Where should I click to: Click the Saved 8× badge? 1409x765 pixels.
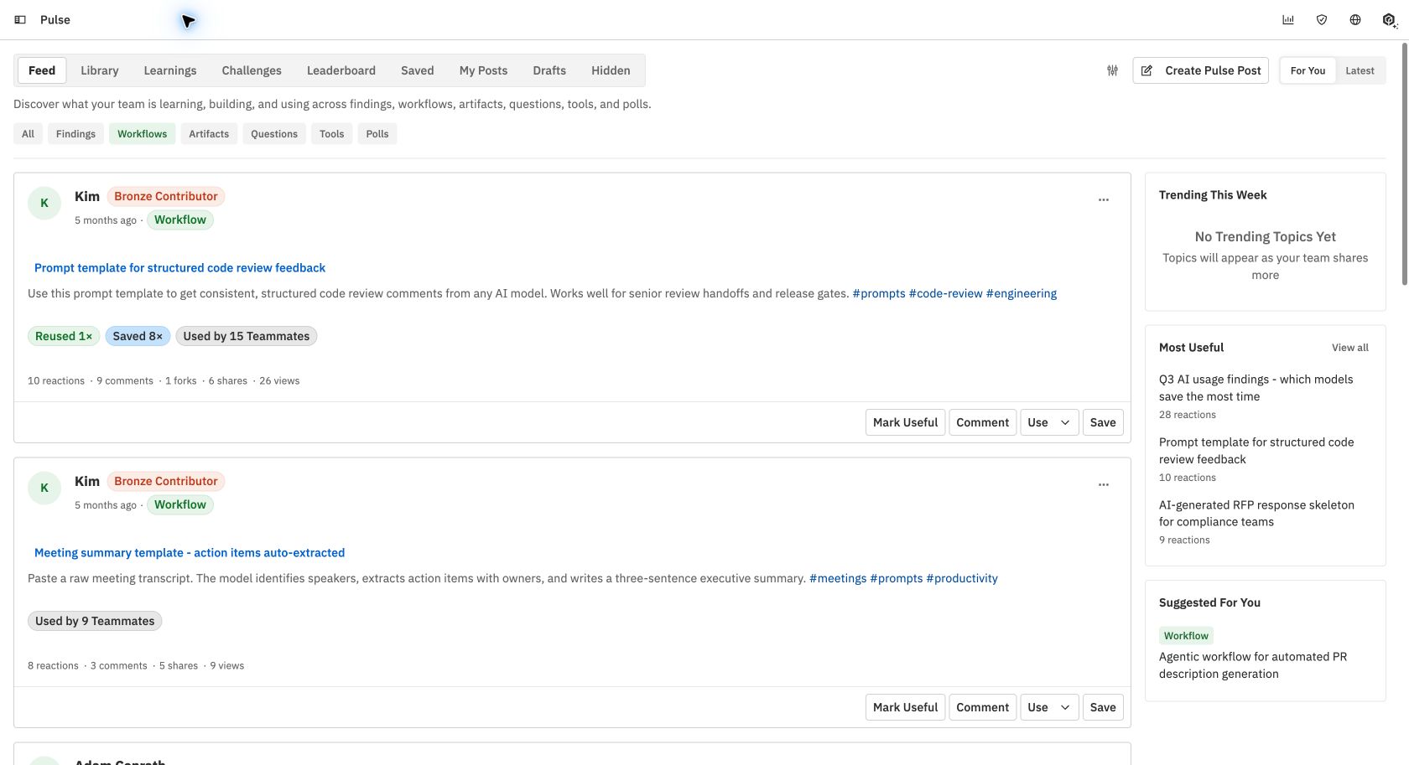click(x=138, y=336)
